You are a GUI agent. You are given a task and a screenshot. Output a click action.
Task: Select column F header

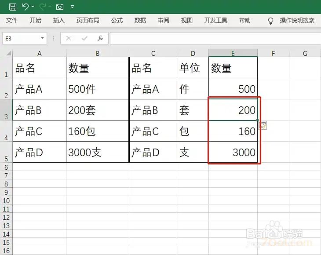[x=274, y=53]
